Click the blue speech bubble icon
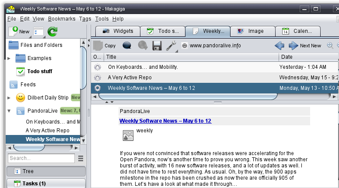 (127, 46)
